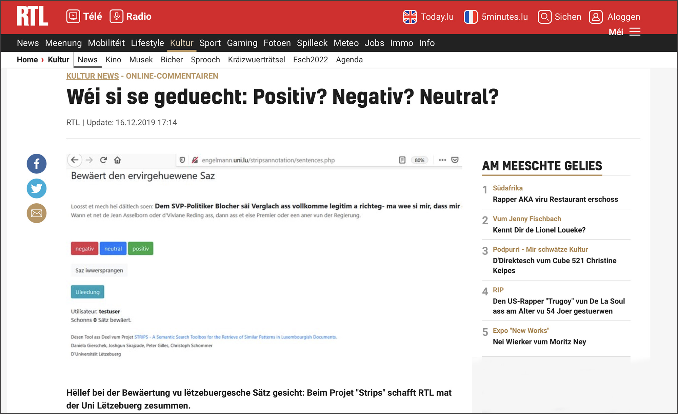Open the Télé section icon
The image size is (678, 414).
click(73, 16)
